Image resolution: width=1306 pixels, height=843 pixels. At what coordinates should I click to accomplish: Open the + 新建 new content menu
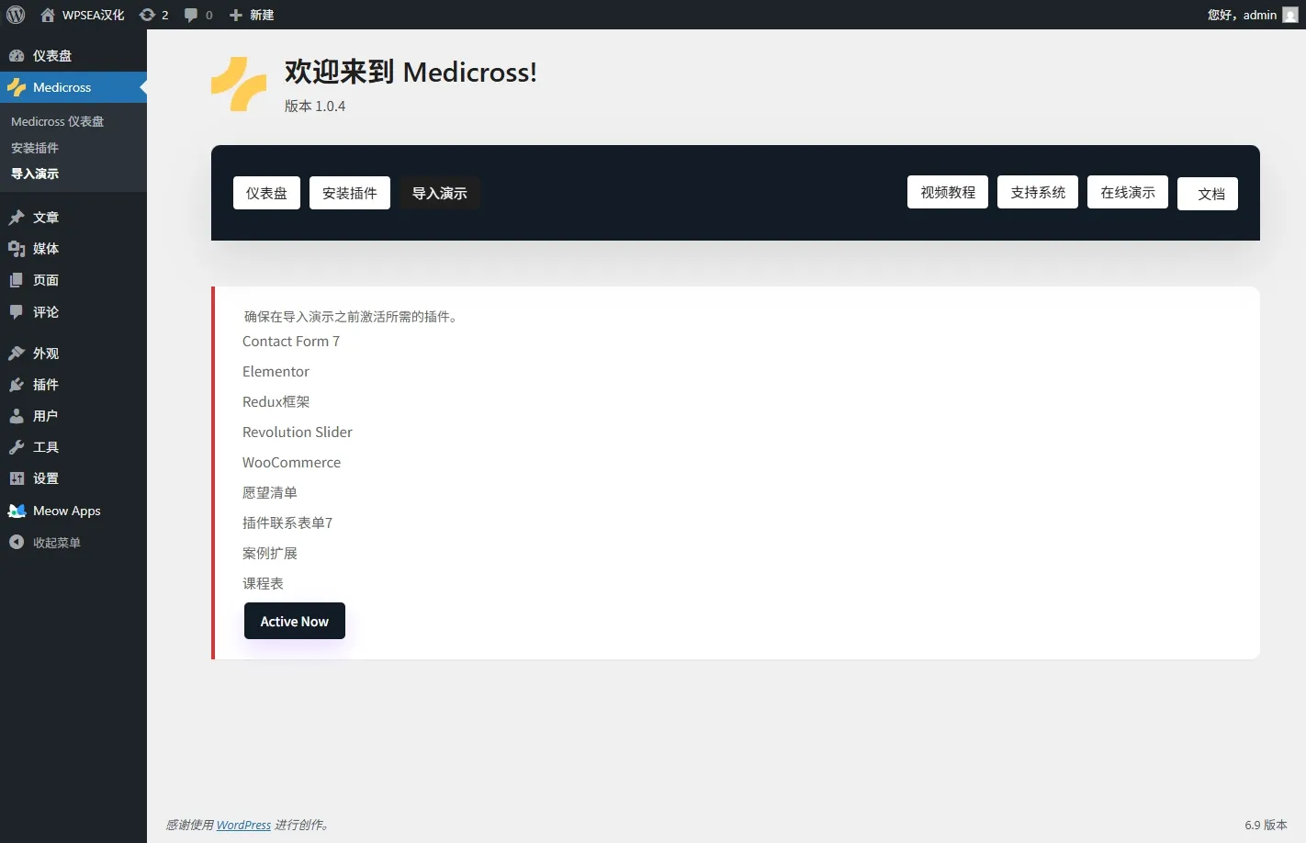pyautogui.click(x=252, y=15)
